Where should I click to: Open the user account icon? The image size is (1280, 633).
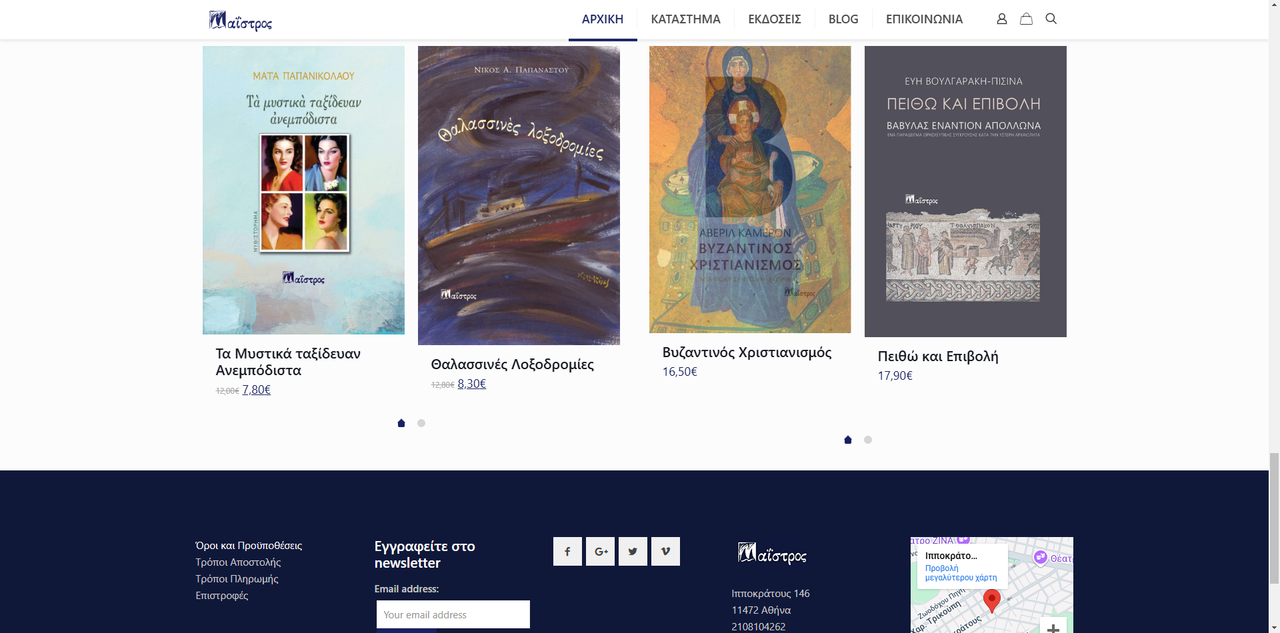tap(1001, 19)
